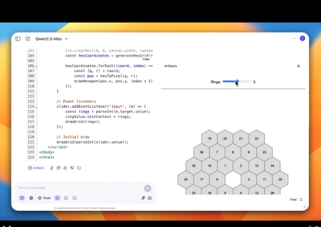
Task: Start a new chat with pencil icon
Action: [27, 39]
